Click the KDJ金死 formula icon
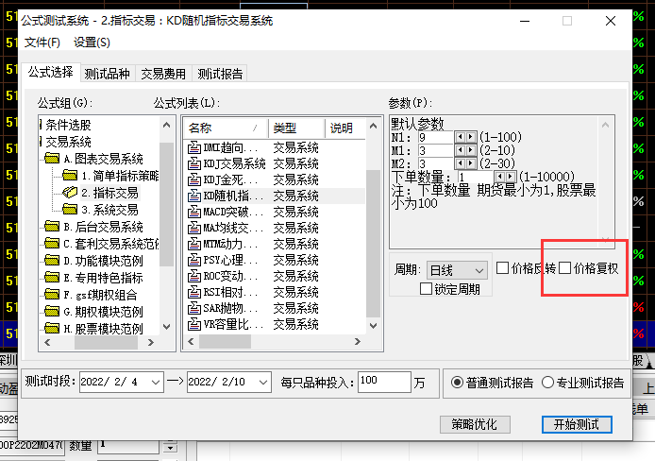Screen dimensions: 655x461 click(193, 179)
